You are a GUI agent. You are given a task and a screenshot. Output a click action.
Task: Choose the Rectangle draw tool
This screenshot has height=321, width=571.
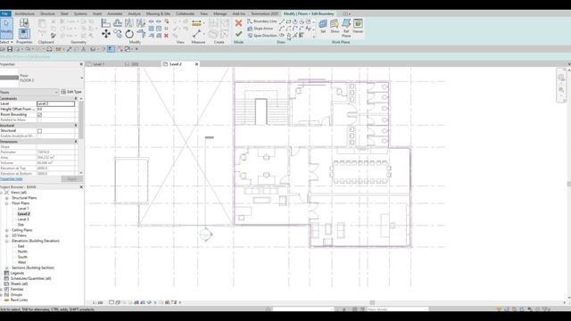point(288,21)
